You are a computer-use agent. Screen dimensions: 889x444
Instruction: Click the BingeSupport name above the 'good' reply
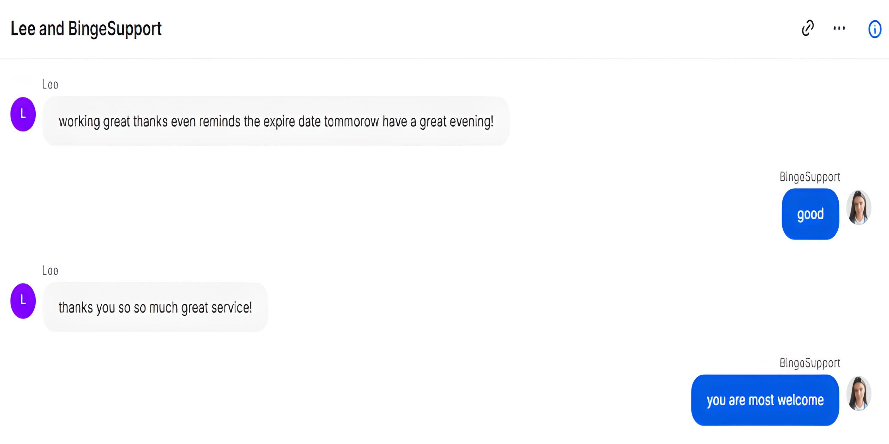(809, 177)
